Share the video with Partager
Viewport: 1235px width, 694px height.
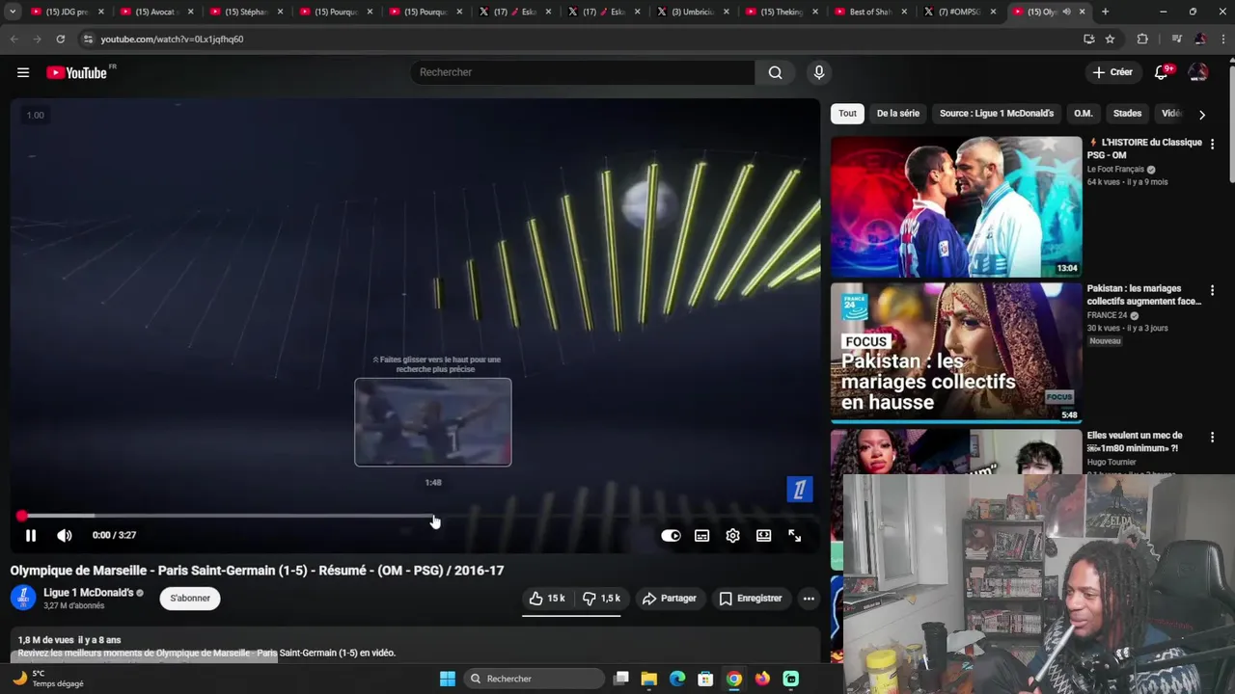670,599
